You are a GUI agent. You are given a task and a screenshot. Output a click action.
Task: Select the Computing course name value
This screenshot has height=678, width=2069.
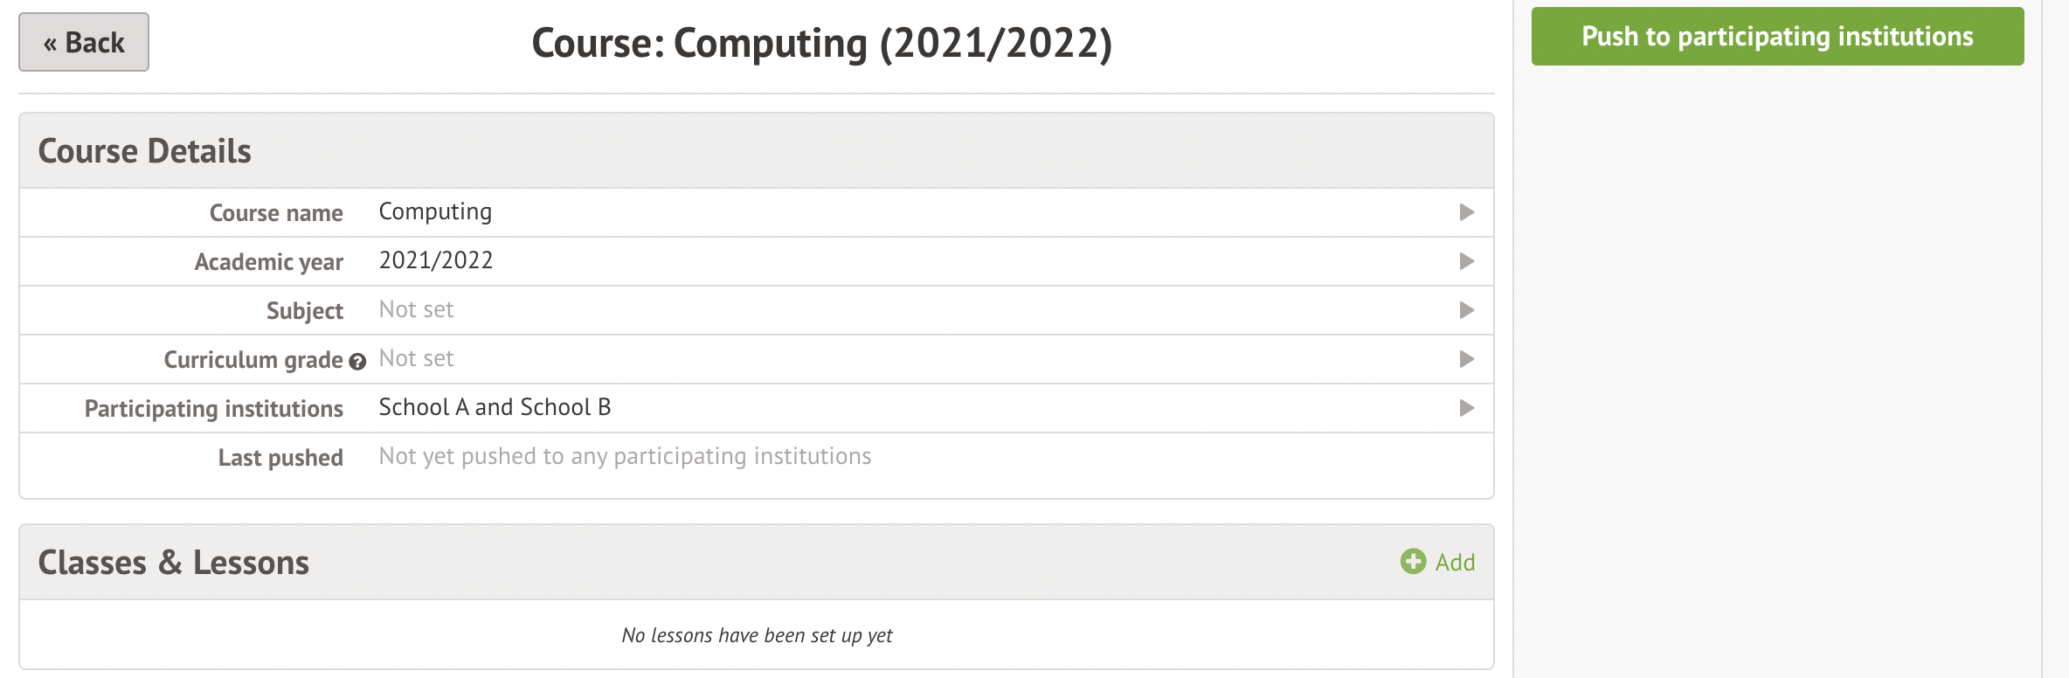point(435,212)
